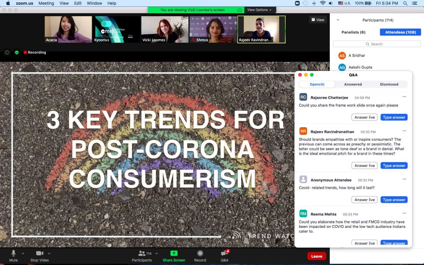The height and width of the screenshot is (265, 424).
Task: Start recording with Record icon
Action: pyautogui.click(x=200, y=253)
